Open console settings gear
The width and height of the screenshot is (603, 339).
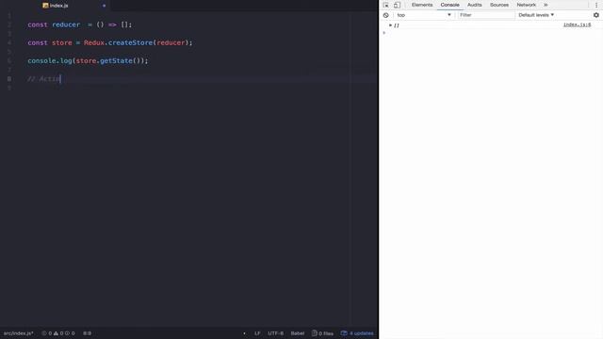596,15
